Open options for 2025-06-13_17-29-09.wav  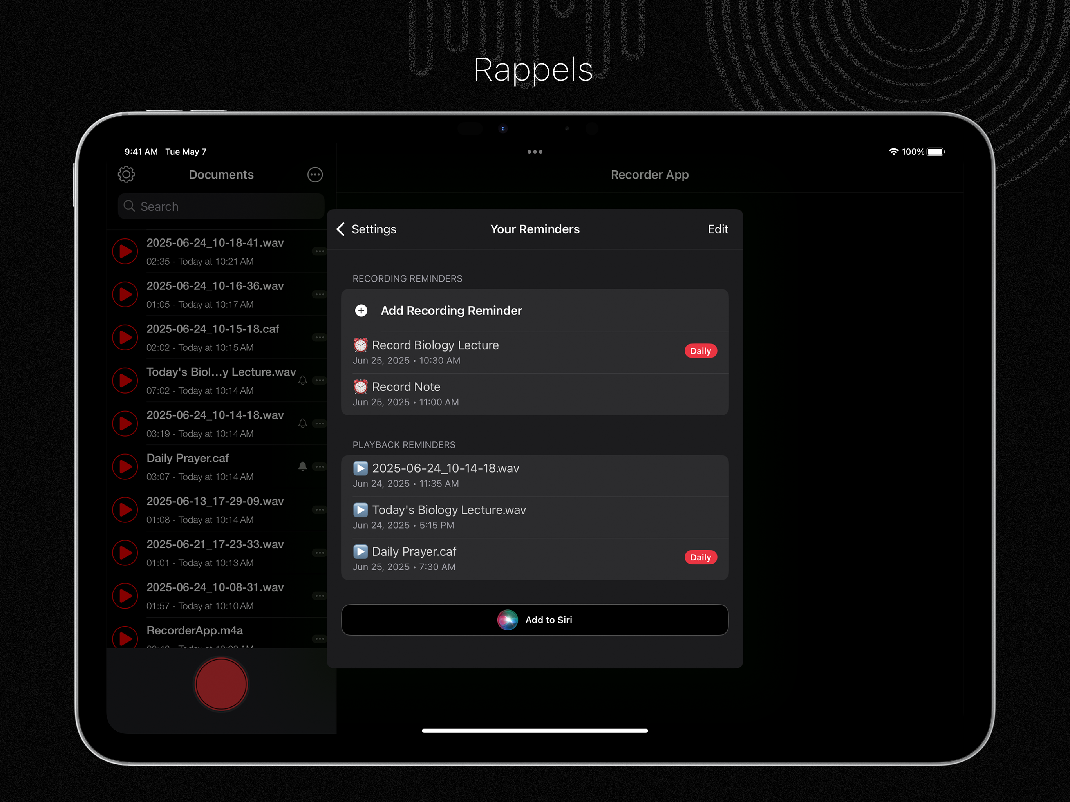click(319, 510)
